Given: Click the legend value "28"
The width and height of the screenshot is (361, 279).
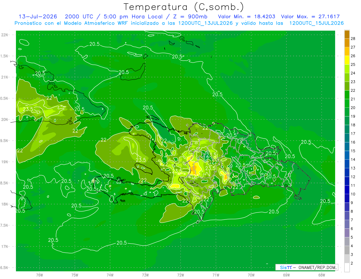Looking at the screenshot, I should pos(353,39).
